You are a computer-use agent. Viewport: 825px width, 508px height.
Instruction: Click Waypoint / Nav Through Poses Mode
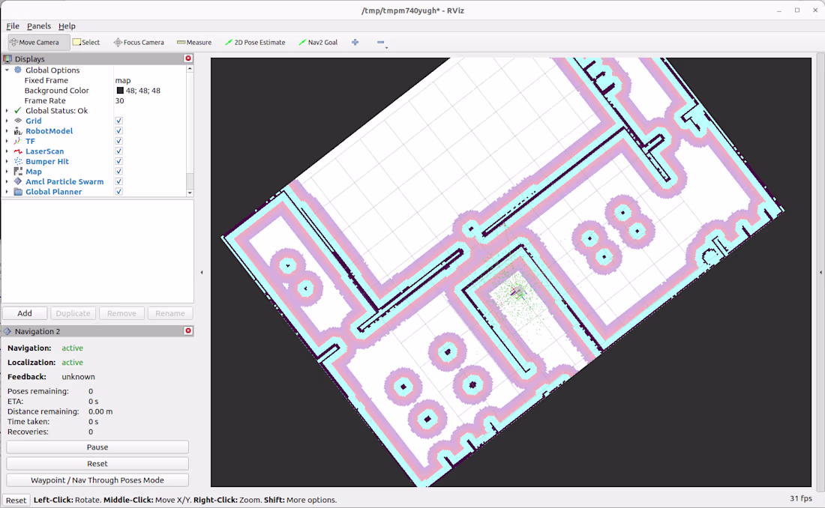(x=97, y=480)
